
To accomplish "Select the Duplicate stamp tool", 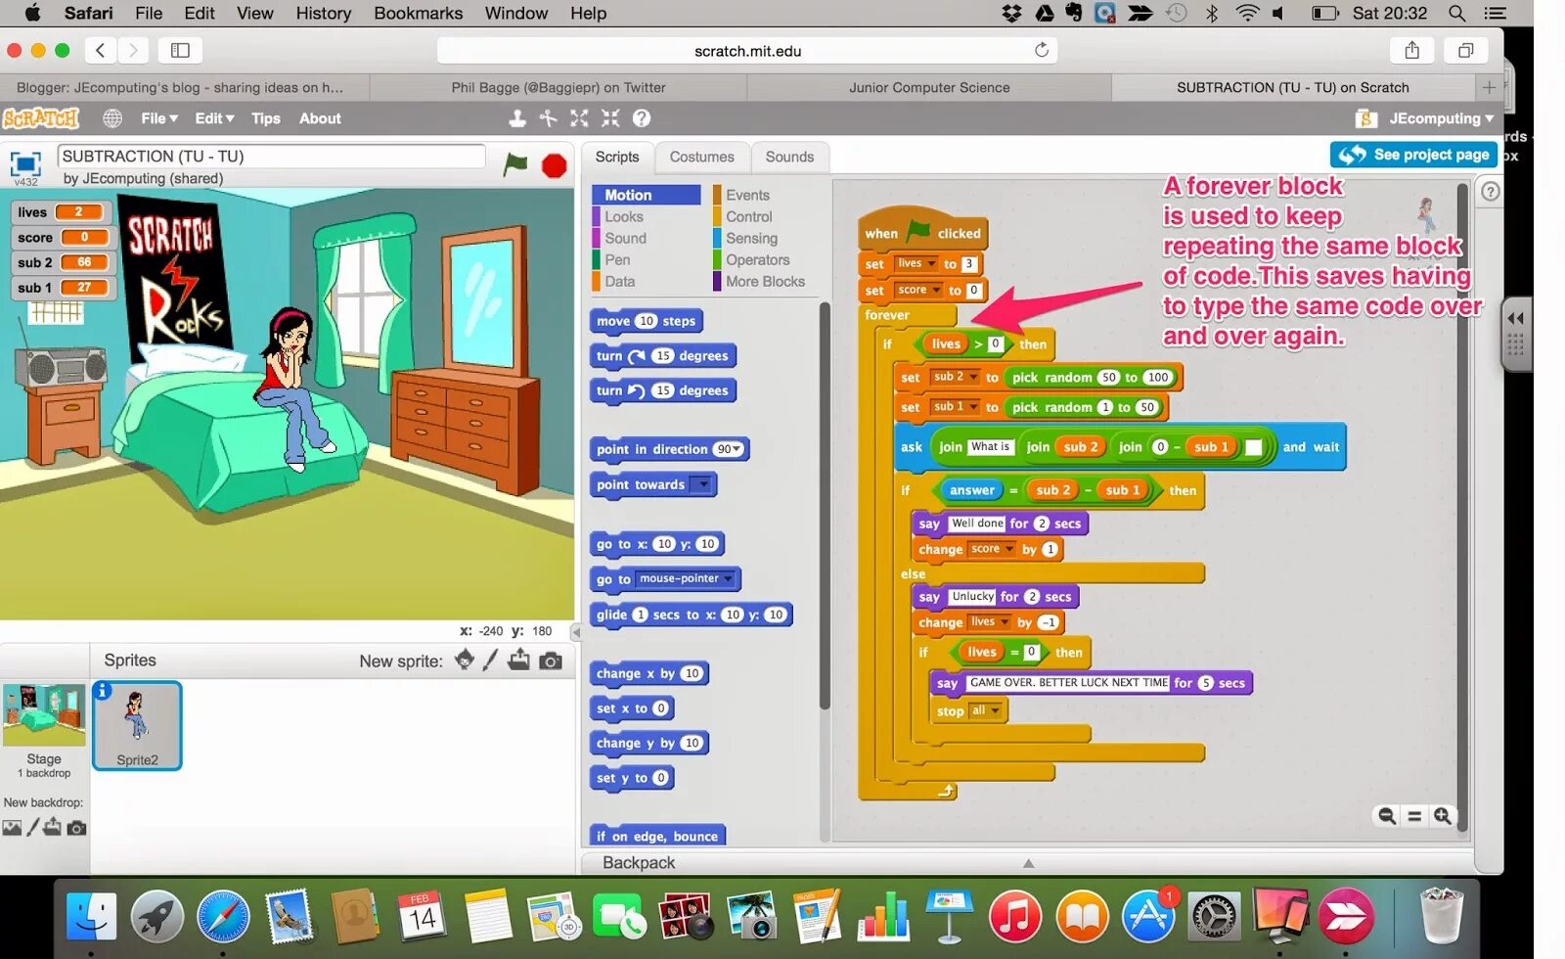I will tap(517, 118).
